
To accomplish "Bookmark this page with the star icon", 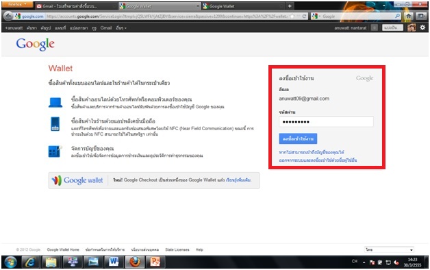I will click(292, 16).
